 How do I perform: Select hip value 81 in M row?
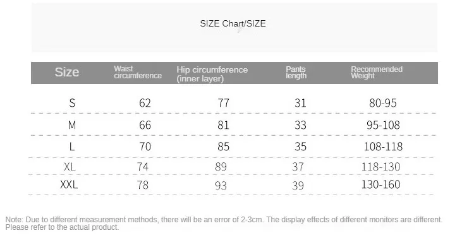223,125
